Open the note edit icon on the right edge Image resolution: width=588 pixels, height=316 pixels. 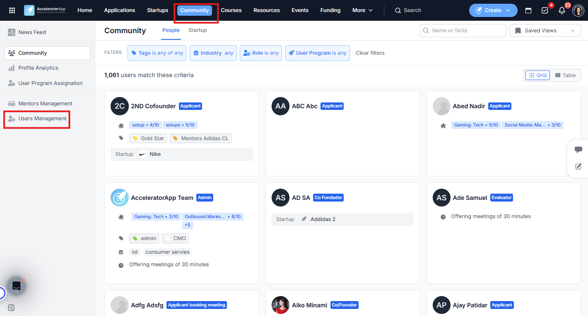click(578, 166)
